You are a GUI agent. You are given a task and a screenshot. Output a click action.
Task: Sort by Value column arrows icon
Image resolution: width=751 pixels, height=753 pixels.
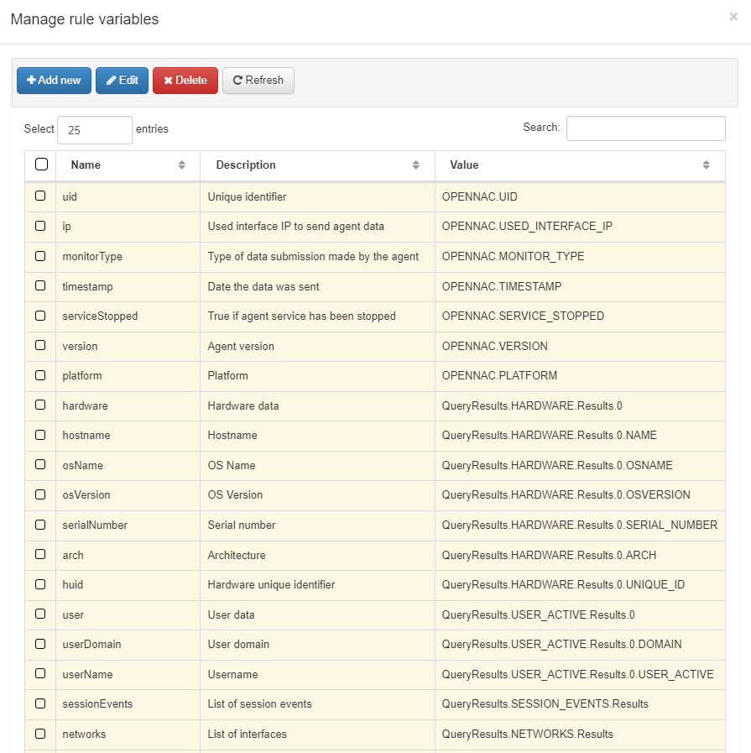point(706,165)
